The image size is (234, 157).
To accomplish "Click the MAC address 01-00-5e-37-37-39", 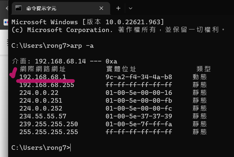I will (x=139, y=116).
